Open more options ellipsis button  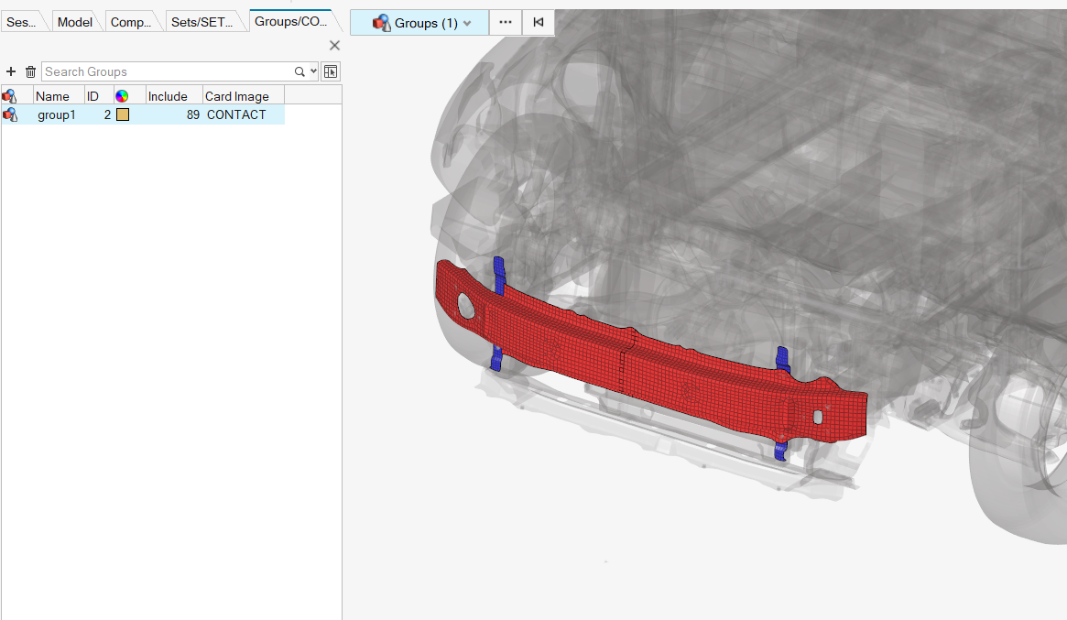pos(506,23)
